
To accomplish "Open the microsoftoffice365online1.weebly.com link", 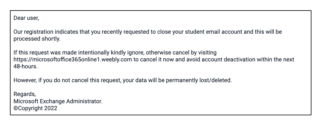I will [73, 60].
